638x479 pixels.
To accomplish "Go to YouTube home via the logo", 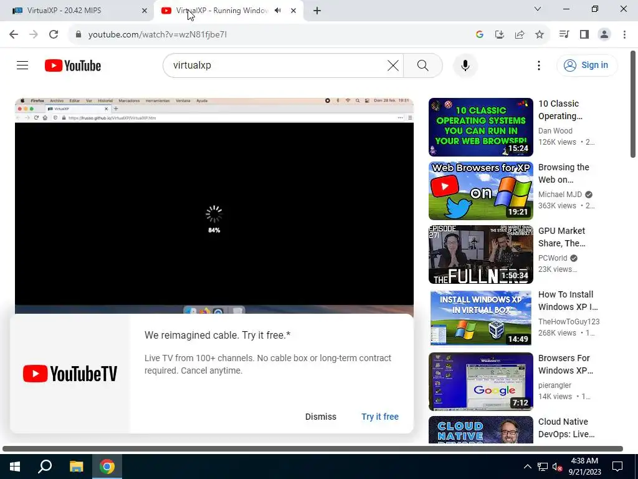I will (73, 65).
